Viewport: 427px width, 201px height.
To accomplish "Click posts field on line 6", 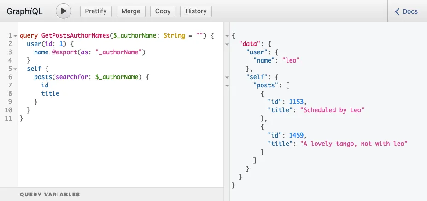I will pos(43,77).
